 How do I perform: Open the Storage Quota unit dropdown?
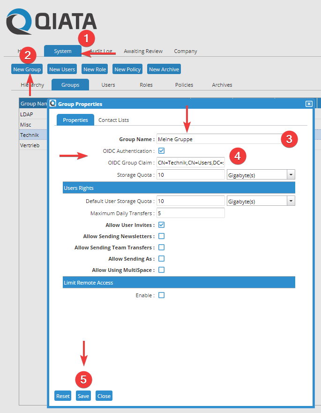click(291, 175)
